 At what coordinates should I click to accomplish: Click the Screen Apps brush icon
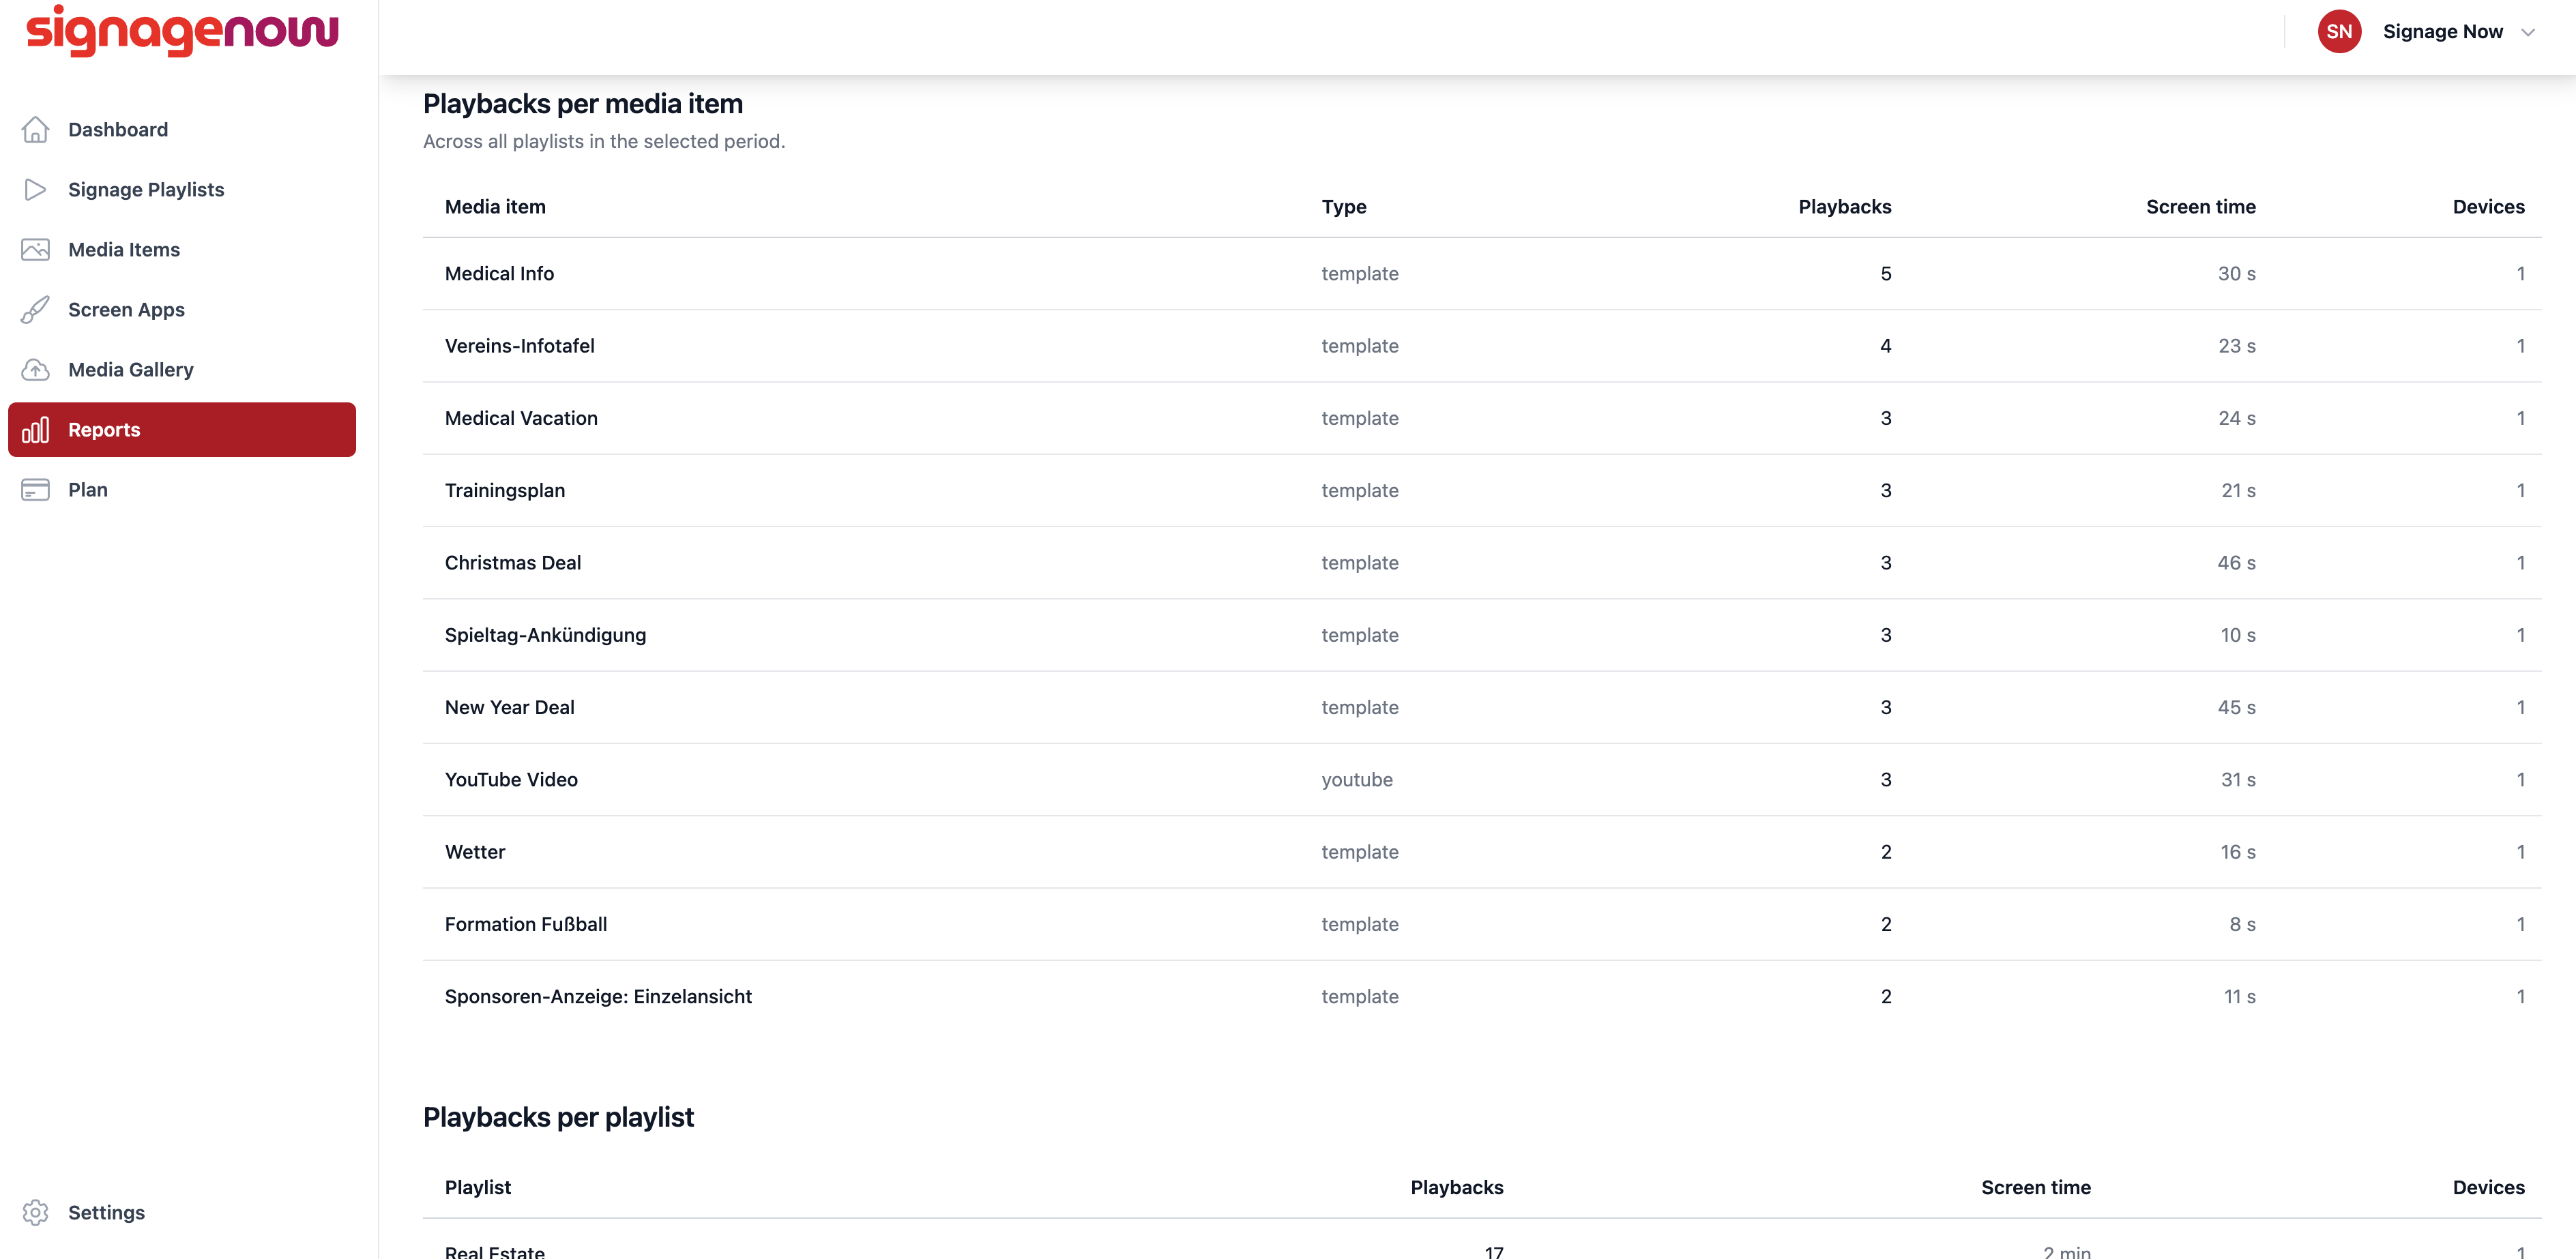click(x=35, y=310)
